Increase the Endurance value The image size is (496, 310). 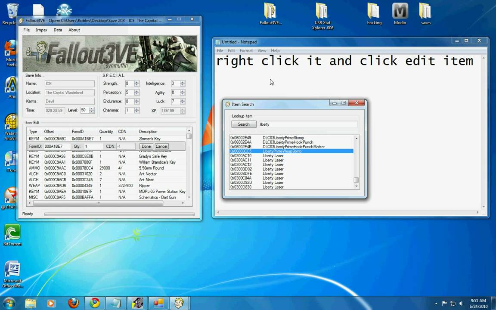point(136,100)
